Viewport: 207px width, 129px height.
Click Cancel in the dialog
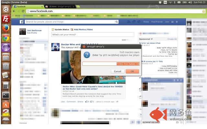(118, 71)
